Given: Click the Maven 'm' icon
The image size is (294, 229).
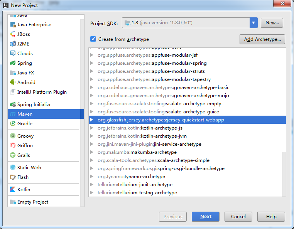Looking at the screenshot, I should click(x=13, y=114).
